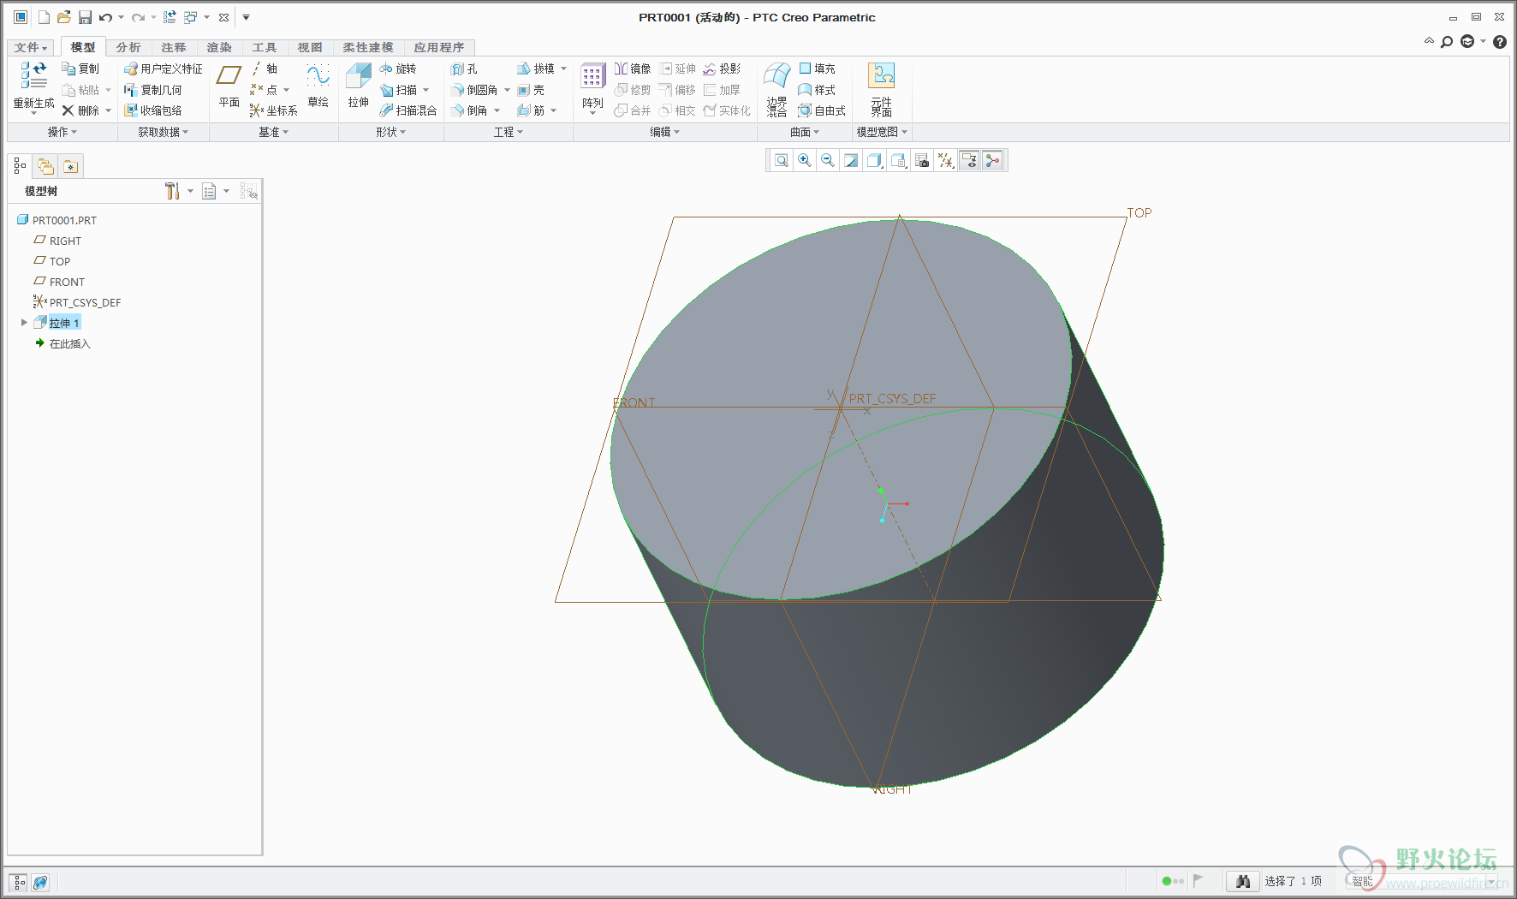Click the 镜像 (Mirror) button
The image size is (1517, 899).
(x=633, y=68)
